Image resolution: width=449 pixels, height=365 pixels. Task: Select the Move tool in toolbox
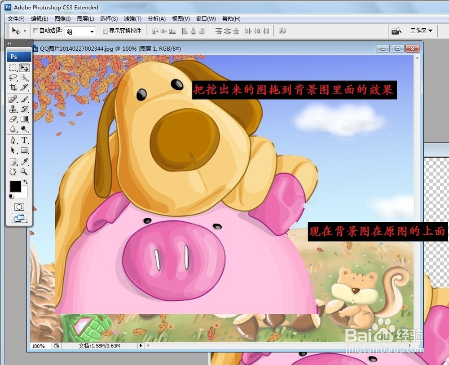(24, 68)
